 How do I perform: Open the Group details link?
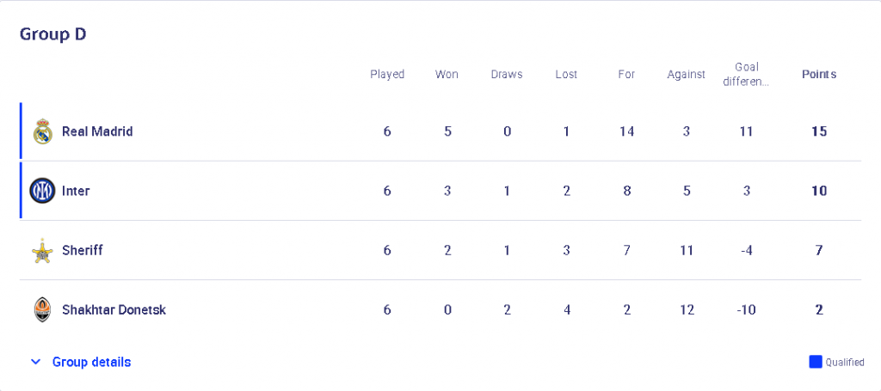tap(91, 363)
